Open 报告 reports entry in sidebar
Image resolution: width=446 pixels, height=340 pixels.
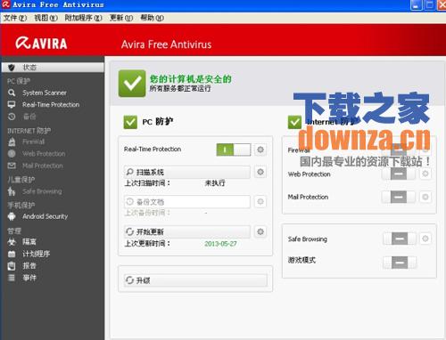(x=29, y=266)
